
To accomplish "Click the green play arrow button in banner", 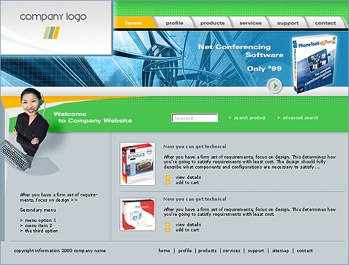I will click(x=275, y=86).
